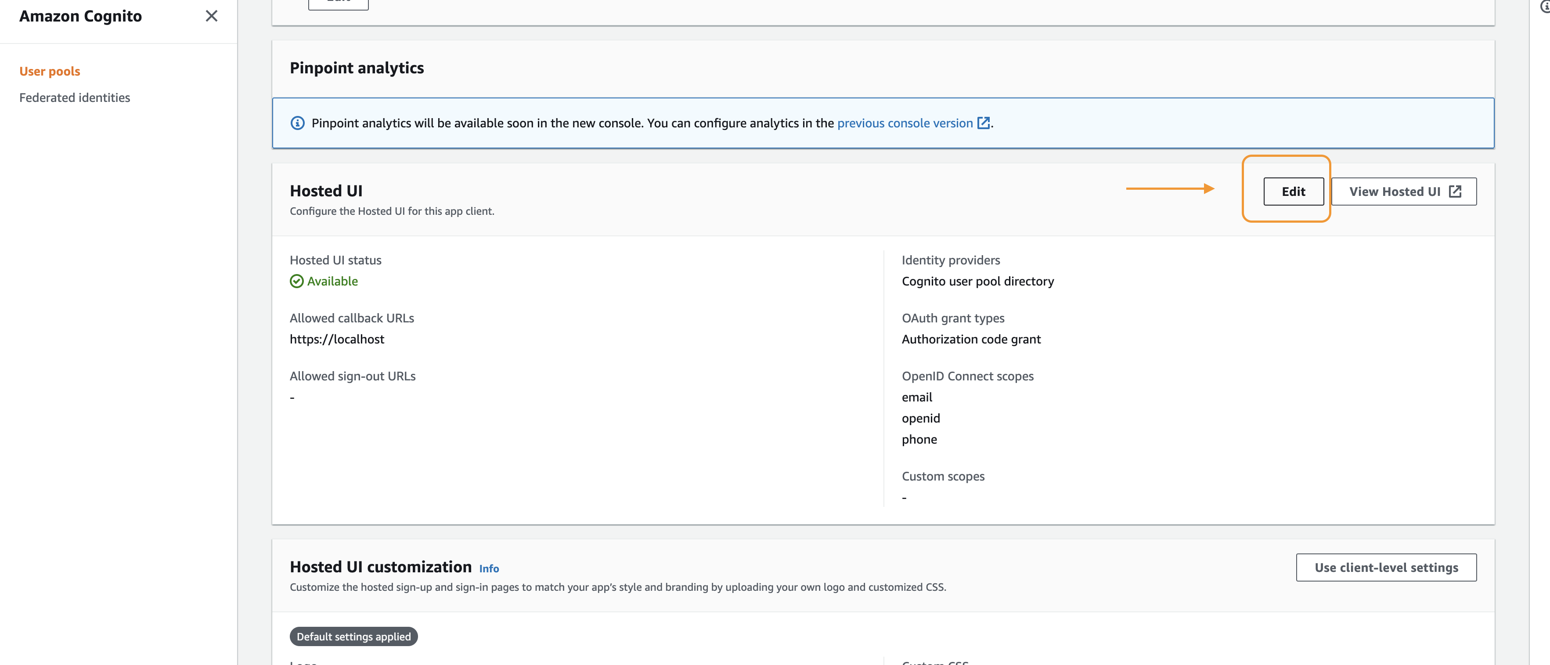Click the Hosted UI section heading

(x=326, y=191)
